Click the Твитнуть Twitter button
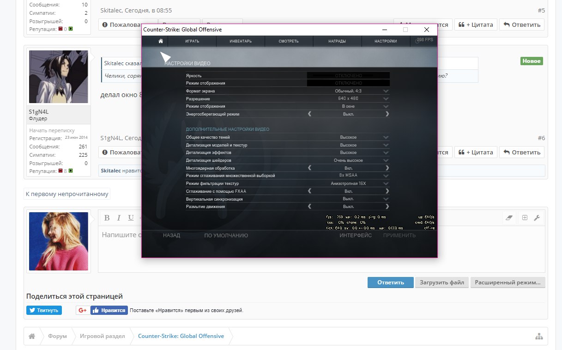The height and width of the screenshot is (350, 562). pyautogui.click(x=44, y=310)
